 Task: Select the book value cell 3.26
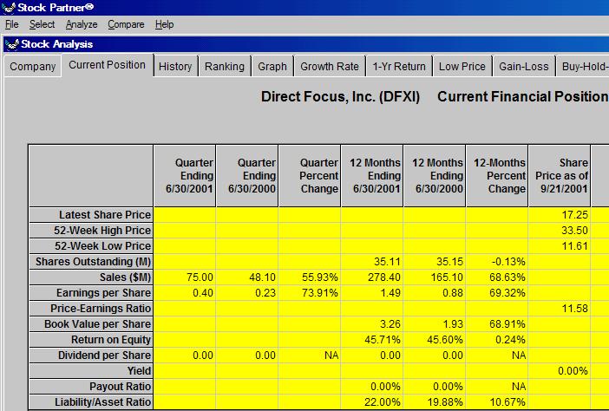(372, 324)
